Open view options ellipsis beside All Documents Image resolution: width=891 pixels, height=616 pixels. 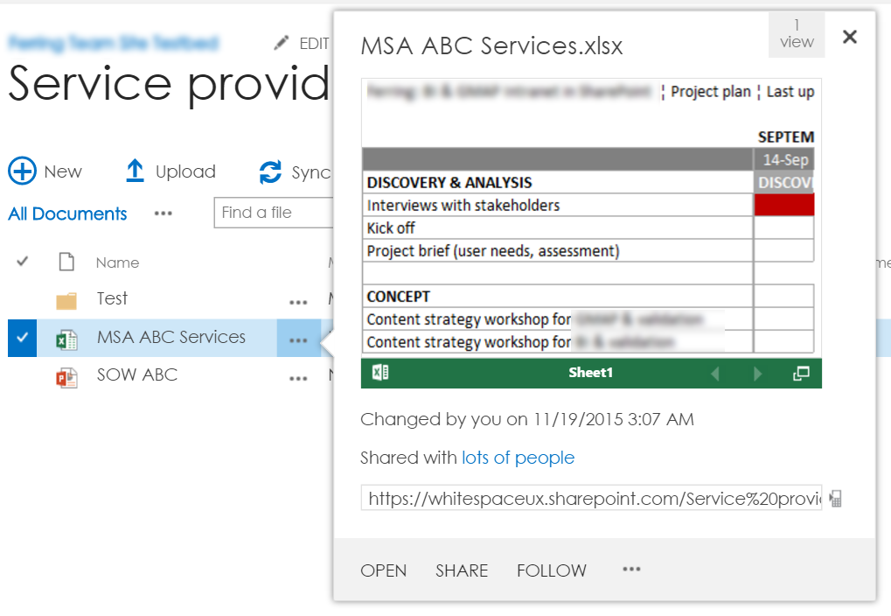coord(163,213)
